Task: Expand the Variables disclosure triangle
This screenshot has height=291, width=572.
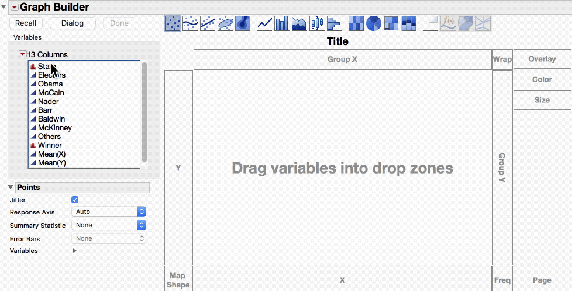Action: (74, 251)
